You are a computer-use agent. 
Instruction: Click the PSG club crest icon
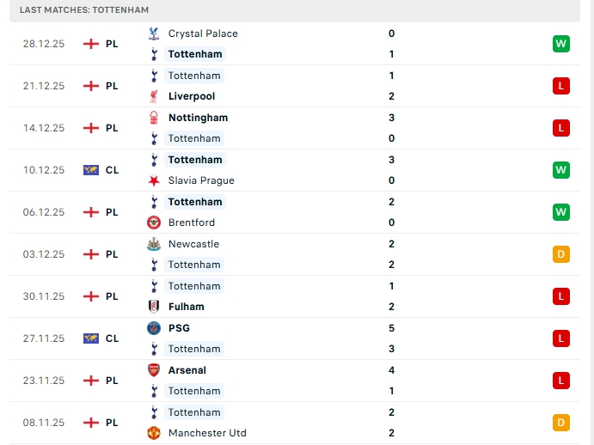pyautogui.click(x=154, y=328)
